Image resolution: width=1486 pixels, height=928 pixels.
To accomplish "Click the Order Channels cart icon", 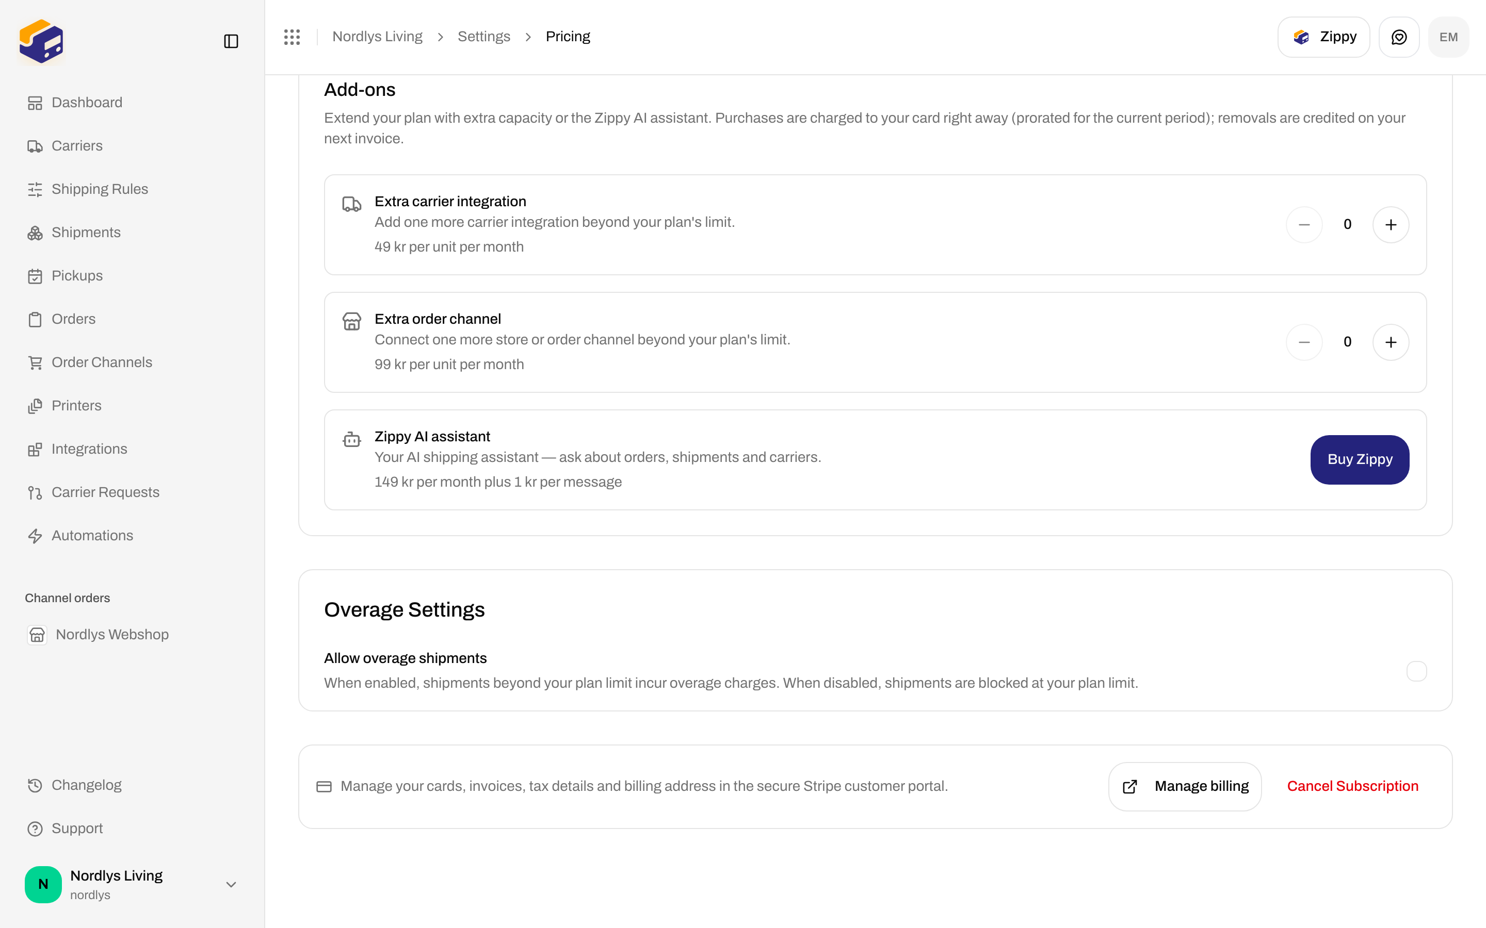I will [x=35, y=363].
